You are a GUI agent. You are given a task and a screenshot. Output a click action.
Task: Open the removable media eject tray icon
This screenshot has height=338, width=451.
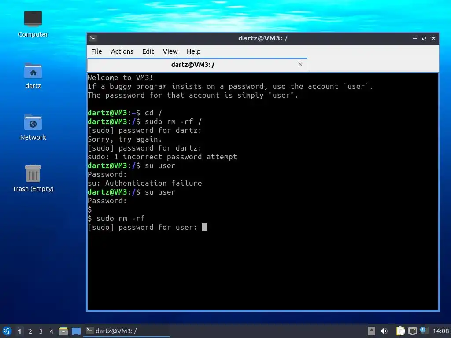pos(372,331)
